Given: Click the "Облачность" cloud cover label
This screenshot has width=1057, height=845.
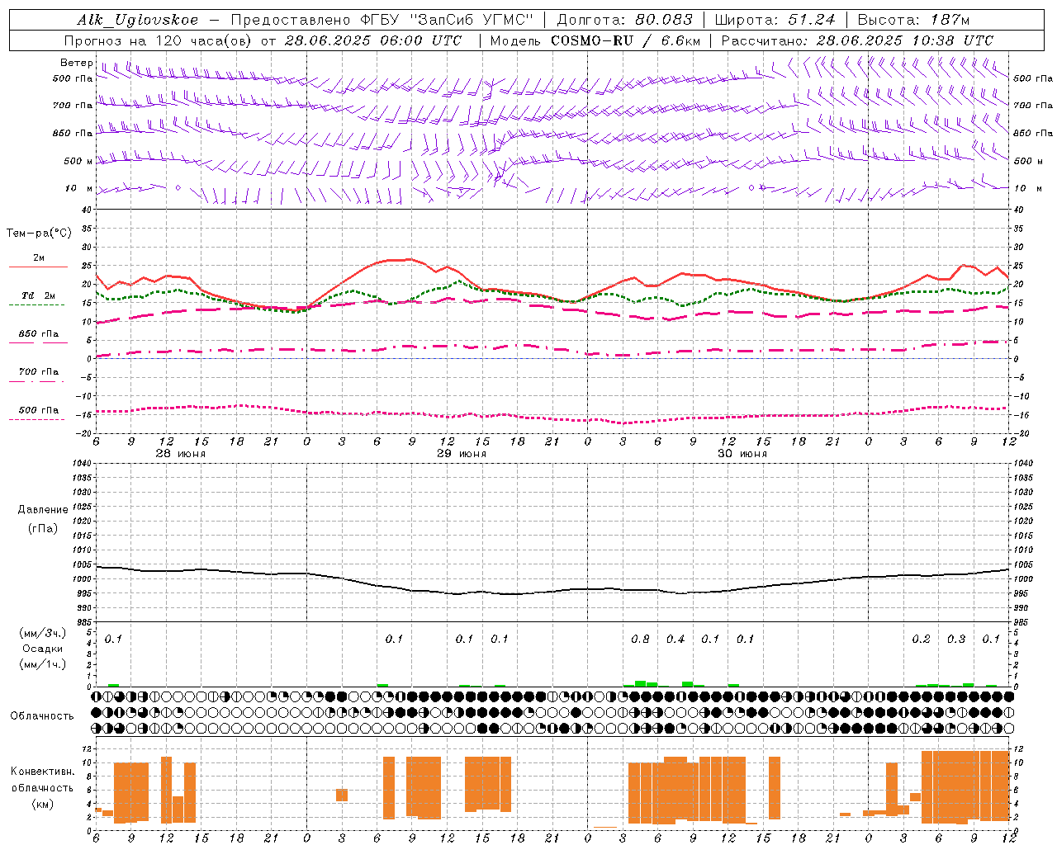Looking at the screenshot, I should coord(42,715).
